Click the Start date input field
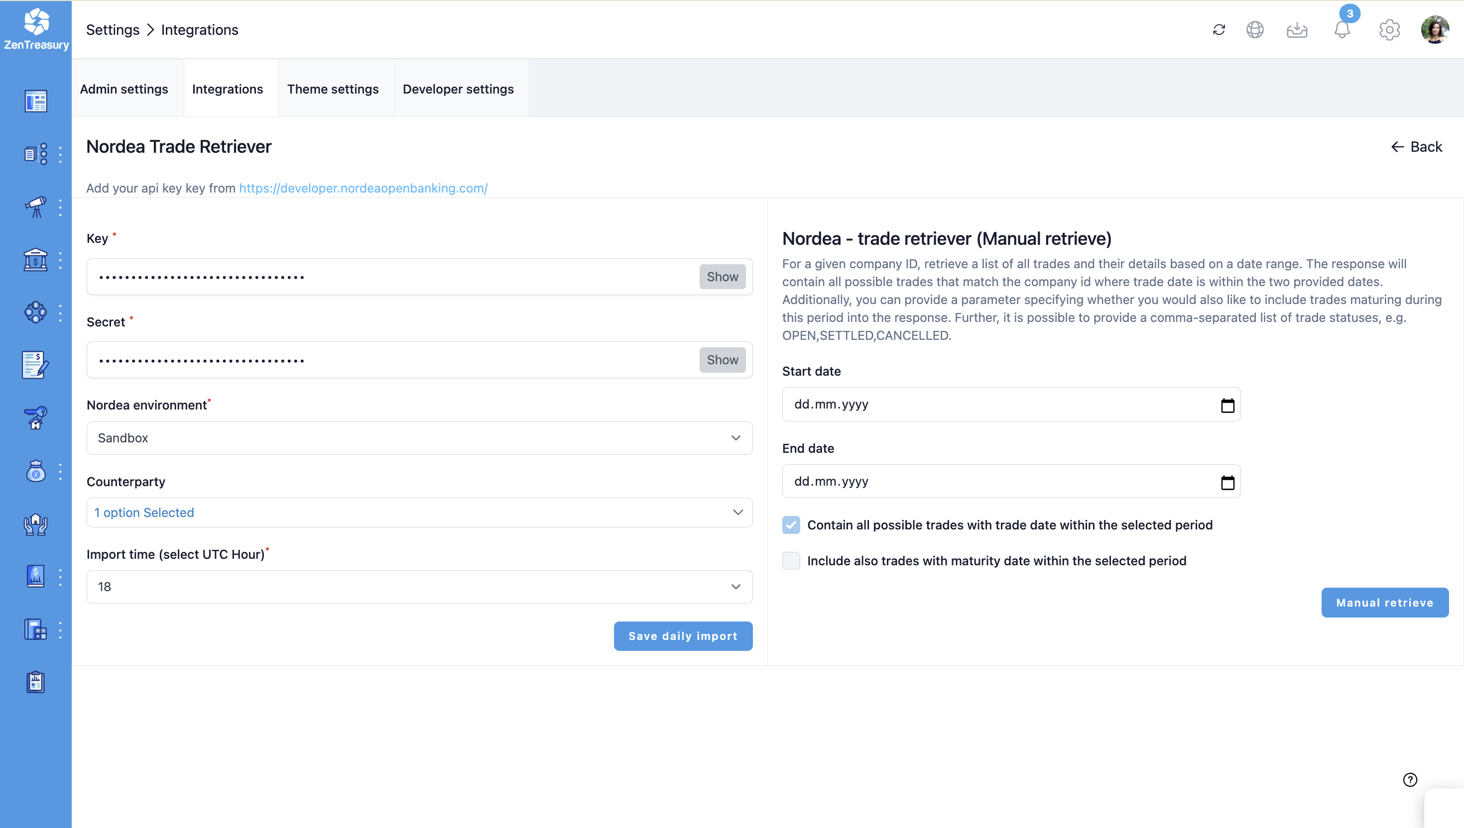The width and height of the screenshot is (1464, 828). point(1001,405)
